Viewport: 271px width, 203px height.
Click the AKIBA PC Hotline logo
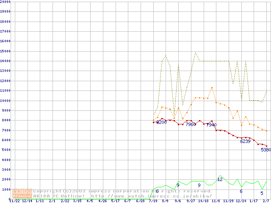(x=22, y=194)
